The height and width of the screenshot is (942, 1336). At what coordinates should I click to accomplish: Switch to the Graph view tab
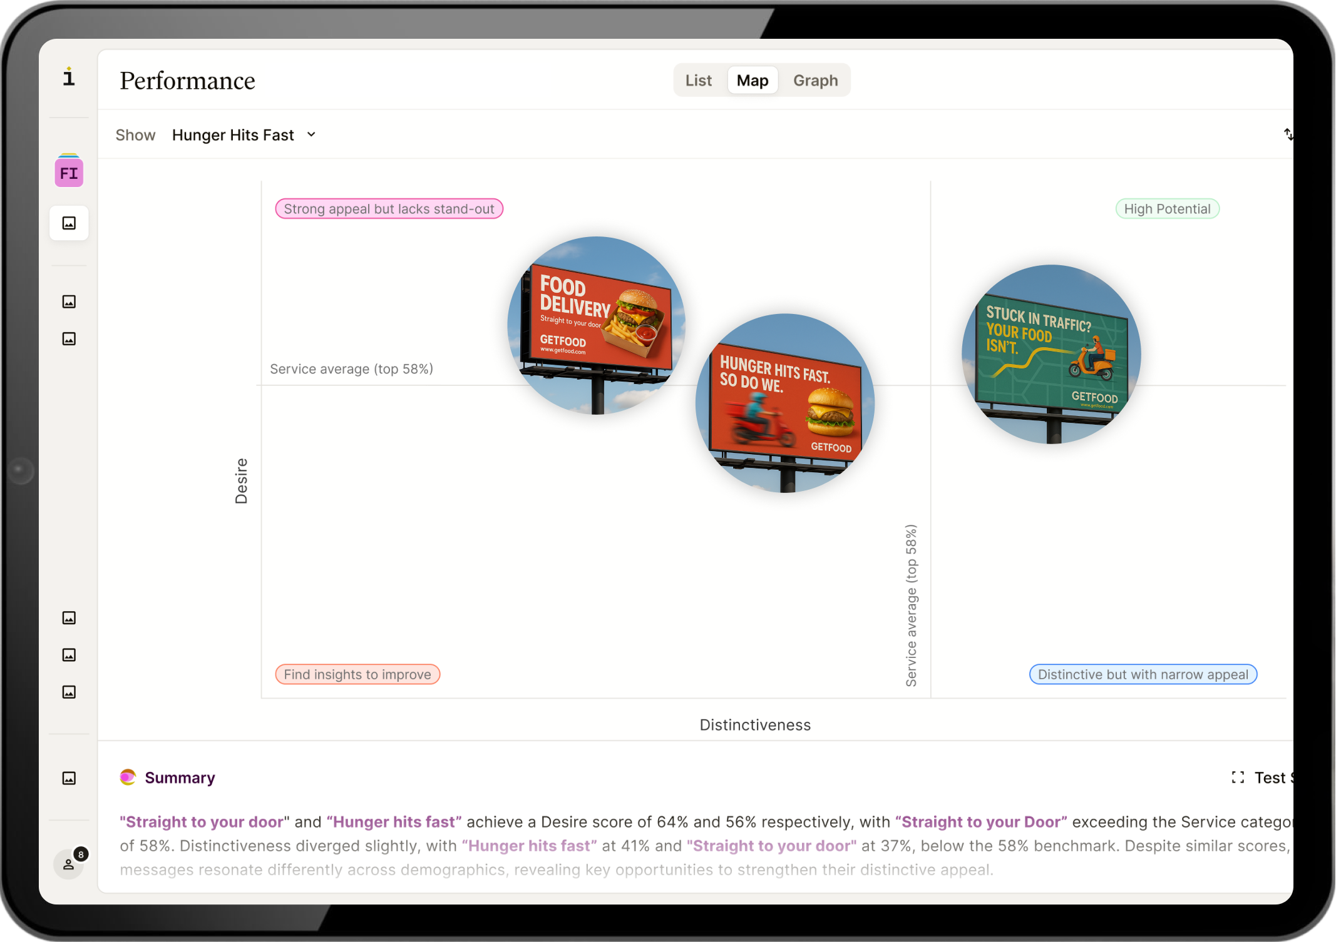815,81
